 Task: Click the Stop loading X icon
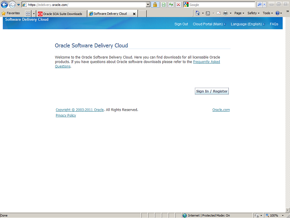[179, 5]
